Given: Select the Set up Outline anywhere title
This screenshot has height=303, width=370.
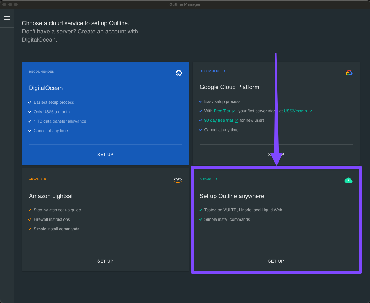Looking at the screenshot, I should (x=232, y=196).
